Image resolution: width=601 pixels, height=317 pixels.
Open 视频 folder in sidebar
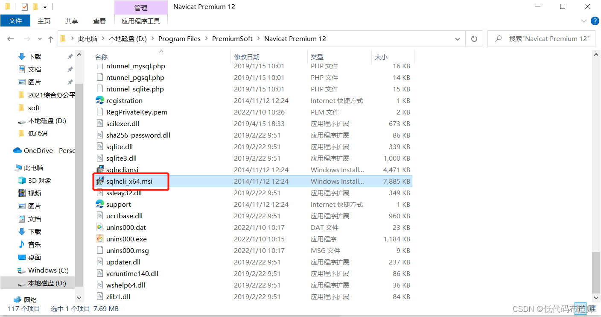point(29,193)
